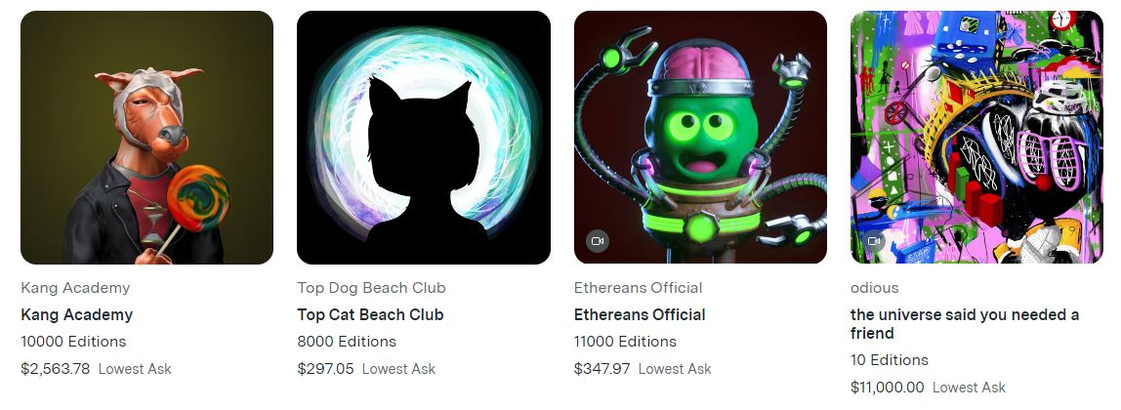The image size is (1121, 410).
Task: Open 'the universe said you needed a friend'
Action: point(965,324)
